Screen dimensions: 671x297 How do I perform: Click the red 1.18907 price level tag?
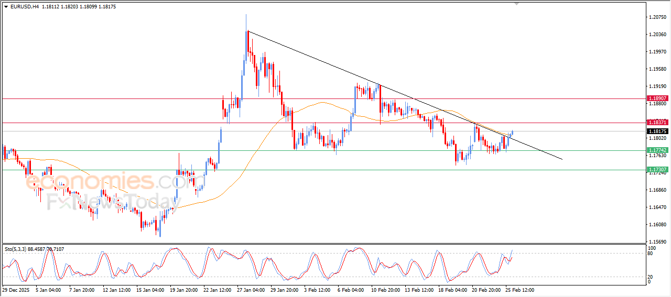click(657, 98)
